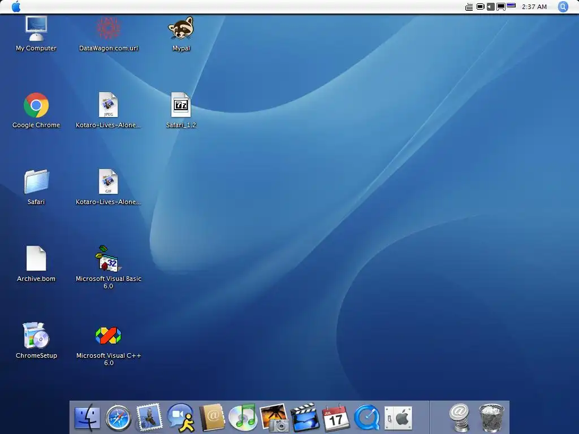The width and height of the screenshot is (579, 434).
Task: Click the blue drive tray icon
Action: (x=511, y=6)
